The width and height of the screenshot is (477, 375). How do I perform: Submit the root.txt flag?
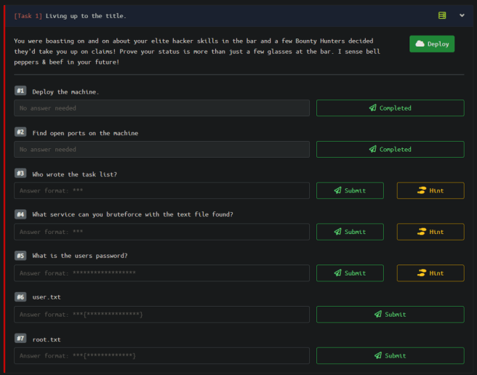[x=390, y=356]
